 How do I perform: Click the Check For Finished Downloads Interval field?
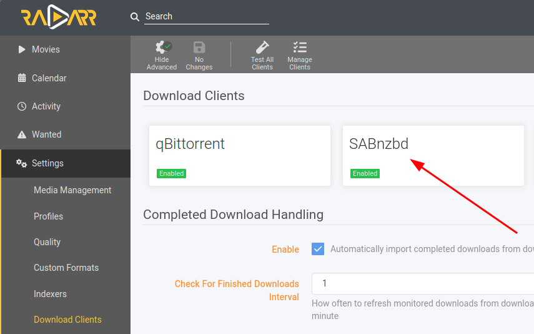(x=423, y=283)
